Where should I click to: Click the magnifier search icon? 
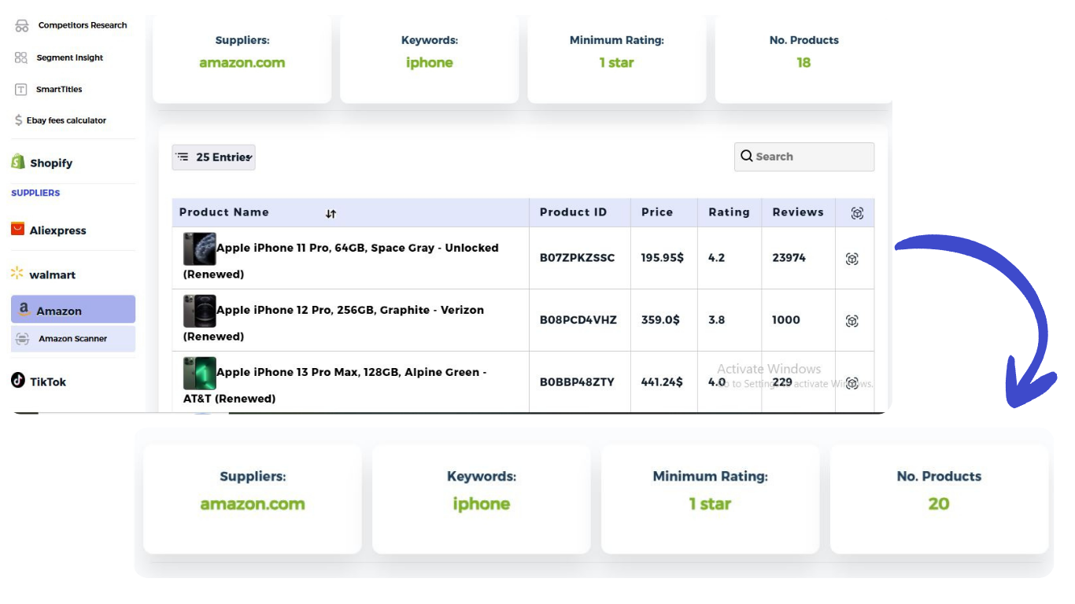(747, 156)
